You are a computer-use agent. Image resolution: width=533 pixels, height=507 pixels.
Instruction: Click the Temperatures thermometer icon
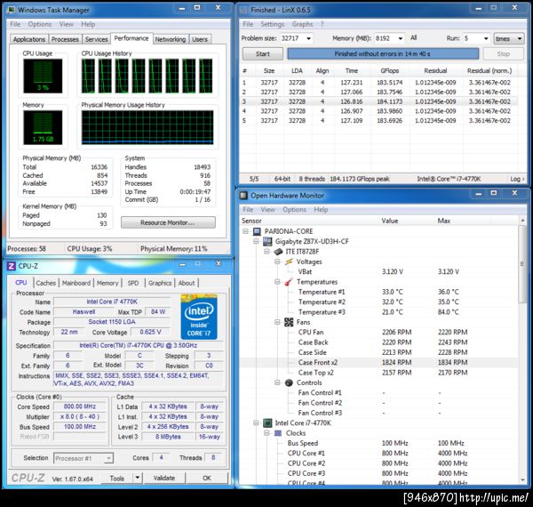click(290, 282)
